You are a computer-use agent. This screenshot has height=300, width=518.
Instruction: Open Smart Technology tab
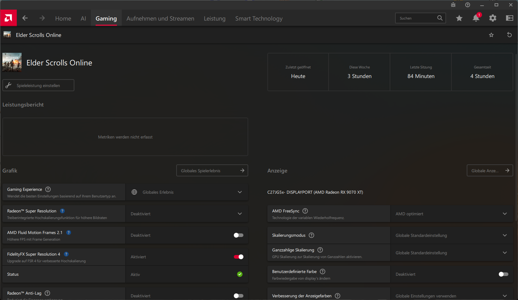pos(259,18)
